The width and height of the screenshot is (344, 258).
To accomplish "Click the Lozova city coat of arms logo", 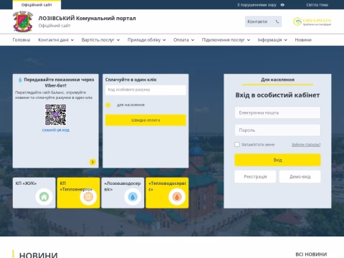I will [23, 21].
